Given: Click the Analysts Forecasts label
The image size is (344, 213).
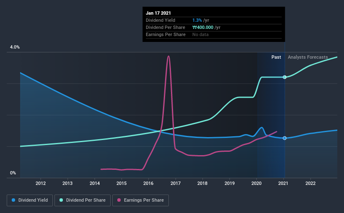Looking at the screenshot, I should click(308, 57).
